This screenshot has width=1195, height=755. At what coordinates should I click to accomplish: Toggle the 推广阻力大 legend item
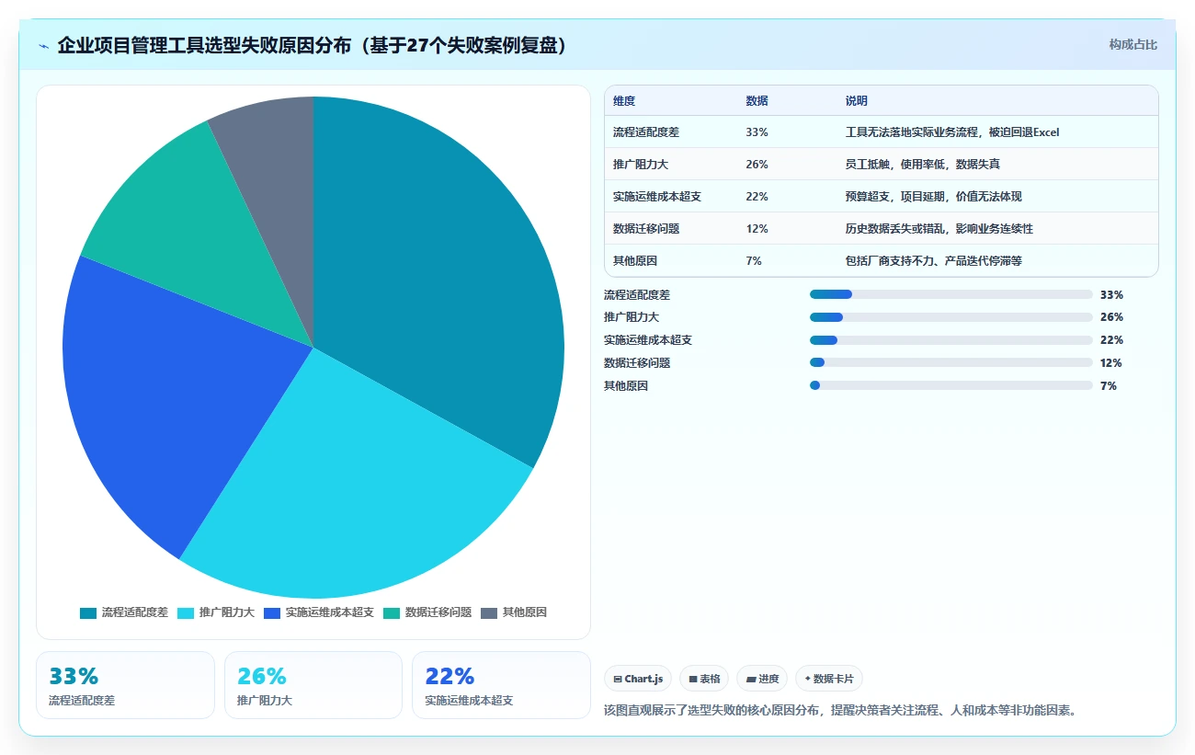tap(215, 612)
